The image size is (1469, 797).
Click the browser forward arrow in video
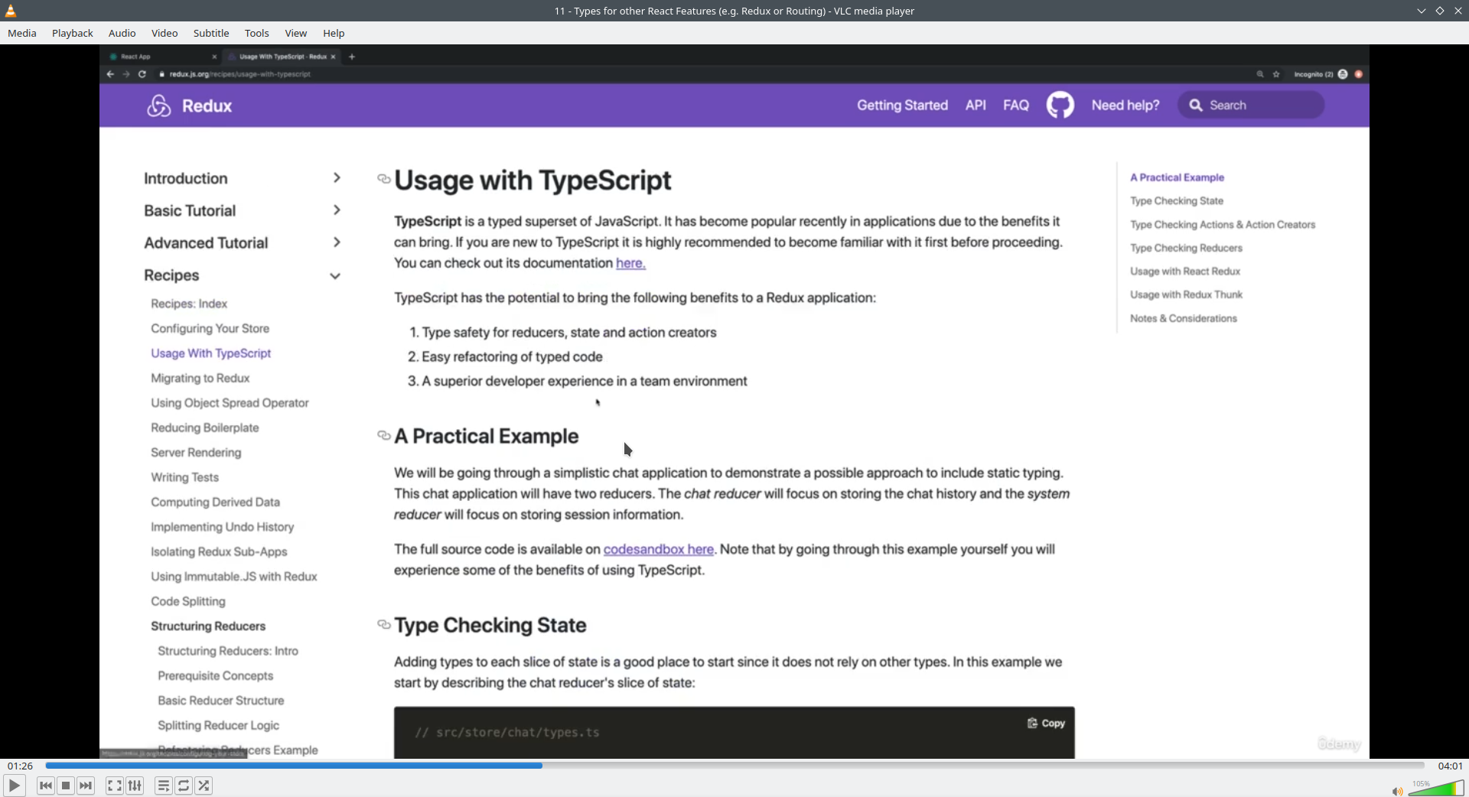126,74
